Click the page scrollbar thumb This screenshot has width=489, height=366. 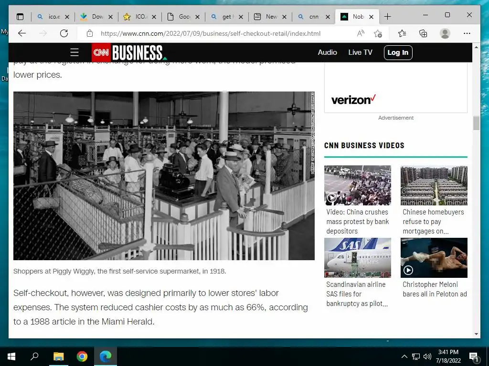click(x=476, y=123)
